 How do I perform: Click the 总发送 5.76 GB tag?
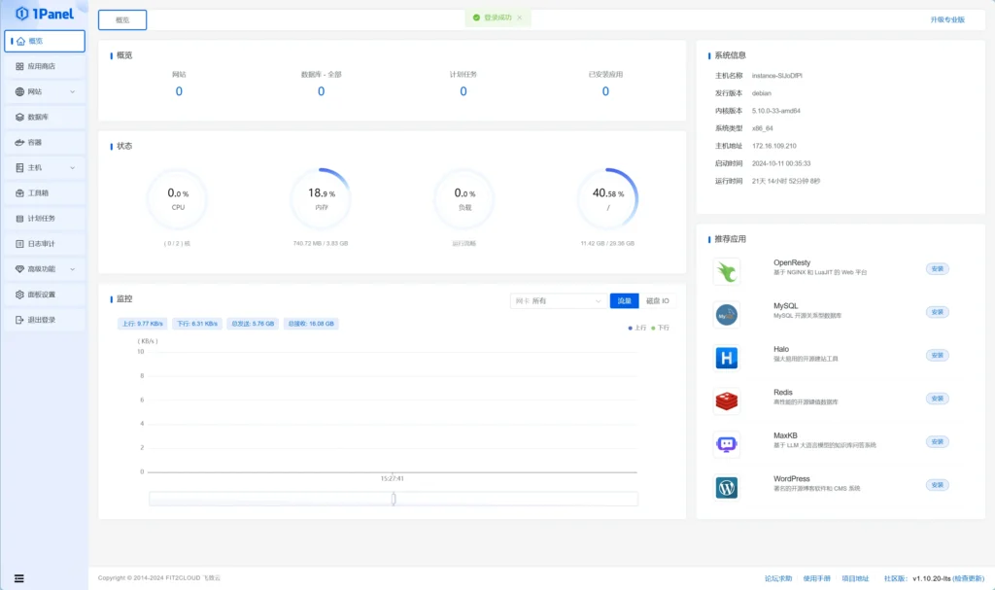(x=253, y=324)
